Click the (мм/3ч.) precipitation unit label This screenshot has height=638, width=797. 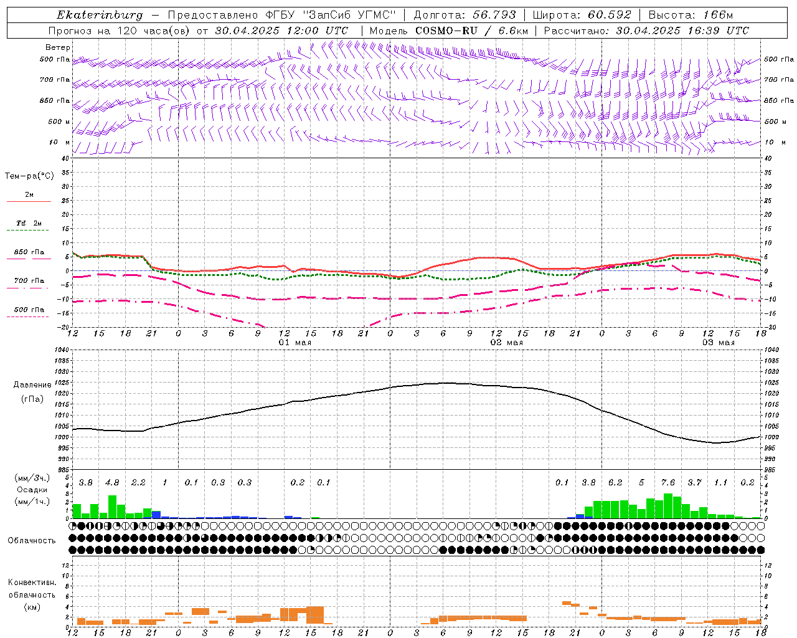pos(32,478)
